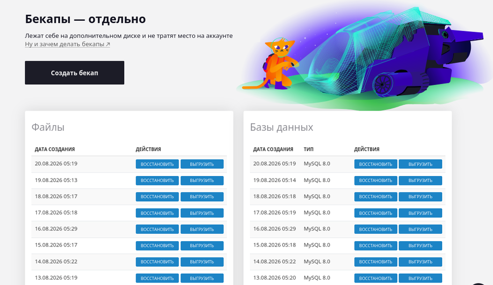Restore files backup from 16.08.2026 05:29
This screenshot has width=493, height=285.
157,229
